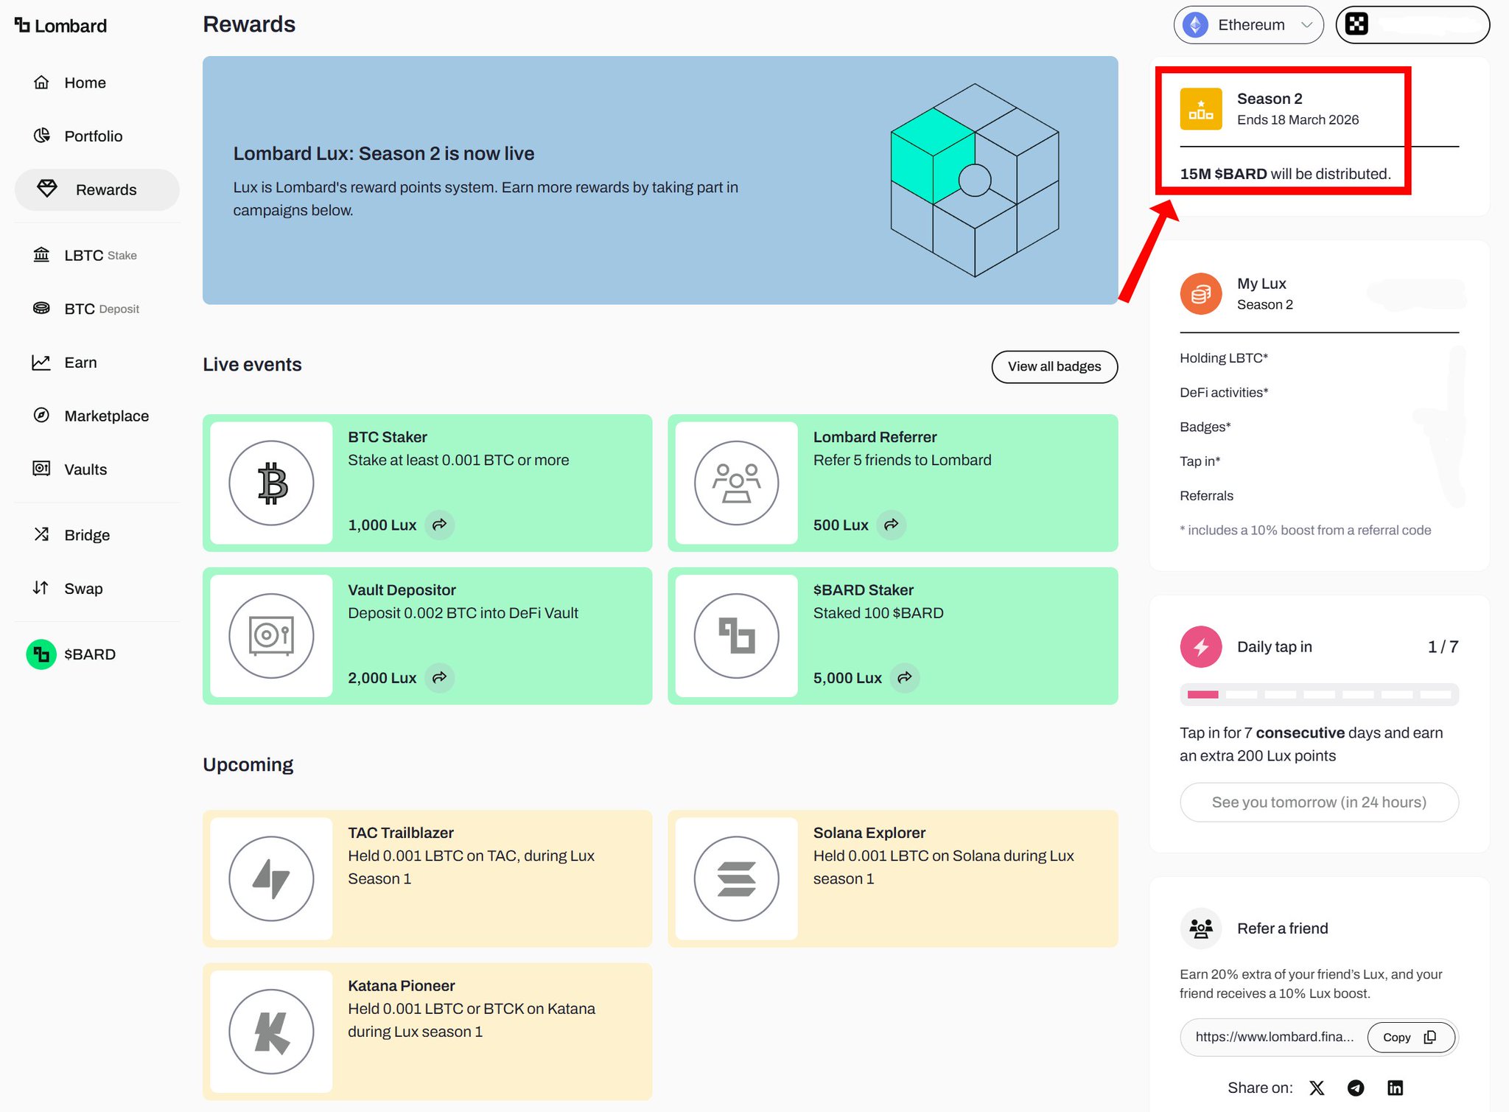Share referral via Telegram icon
1509x1112 pixels.
click(x=1356, y=1088)
